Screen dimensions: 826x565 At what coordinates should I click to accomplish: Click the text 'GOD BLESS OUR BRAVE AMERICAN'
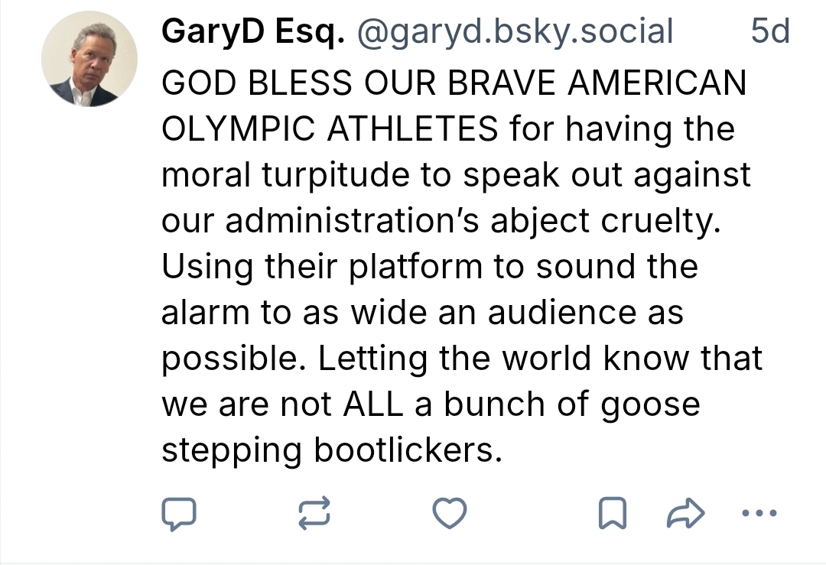(454, 83)
